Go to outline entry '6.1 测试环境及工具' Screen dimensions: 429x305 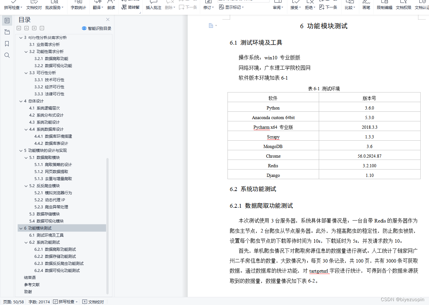point(46,235)
